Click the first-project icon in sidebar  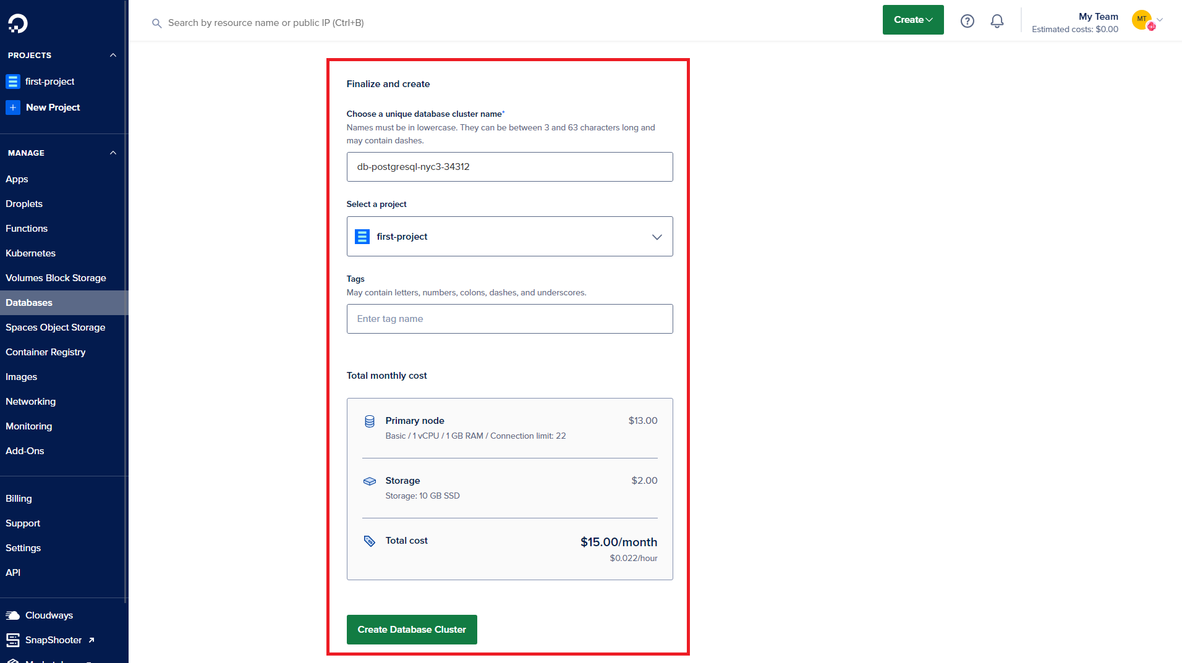[13, 82]
